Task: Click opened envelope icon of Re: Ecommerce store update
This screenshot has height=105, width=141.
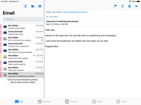Action: [x=5, y=39]
